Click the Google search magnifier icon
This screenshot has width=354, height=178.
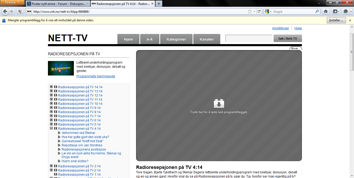tap(317, 11)
